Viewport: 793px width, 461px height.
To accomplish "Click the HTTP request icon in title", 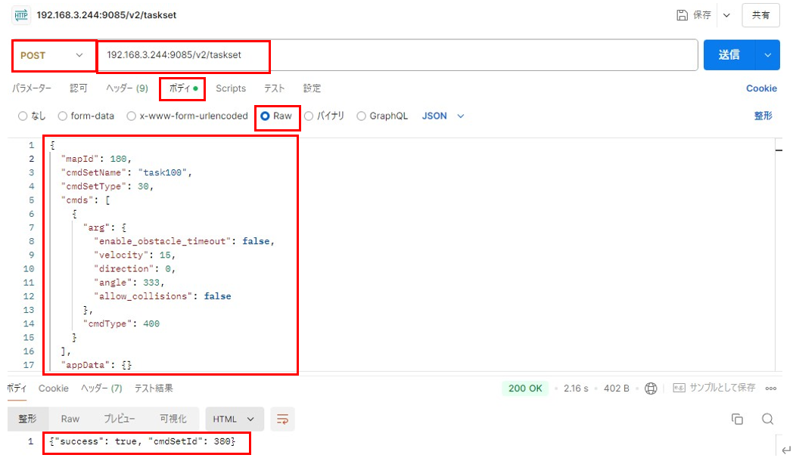I will (x=20, y=15).
